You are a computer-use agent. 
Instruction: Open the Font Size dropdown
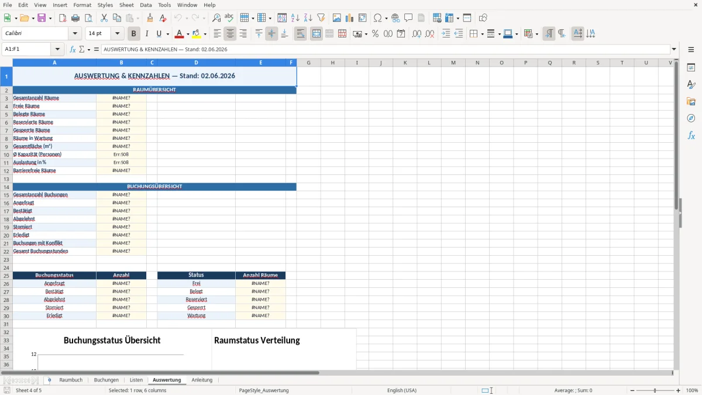(x=118, y=34)
